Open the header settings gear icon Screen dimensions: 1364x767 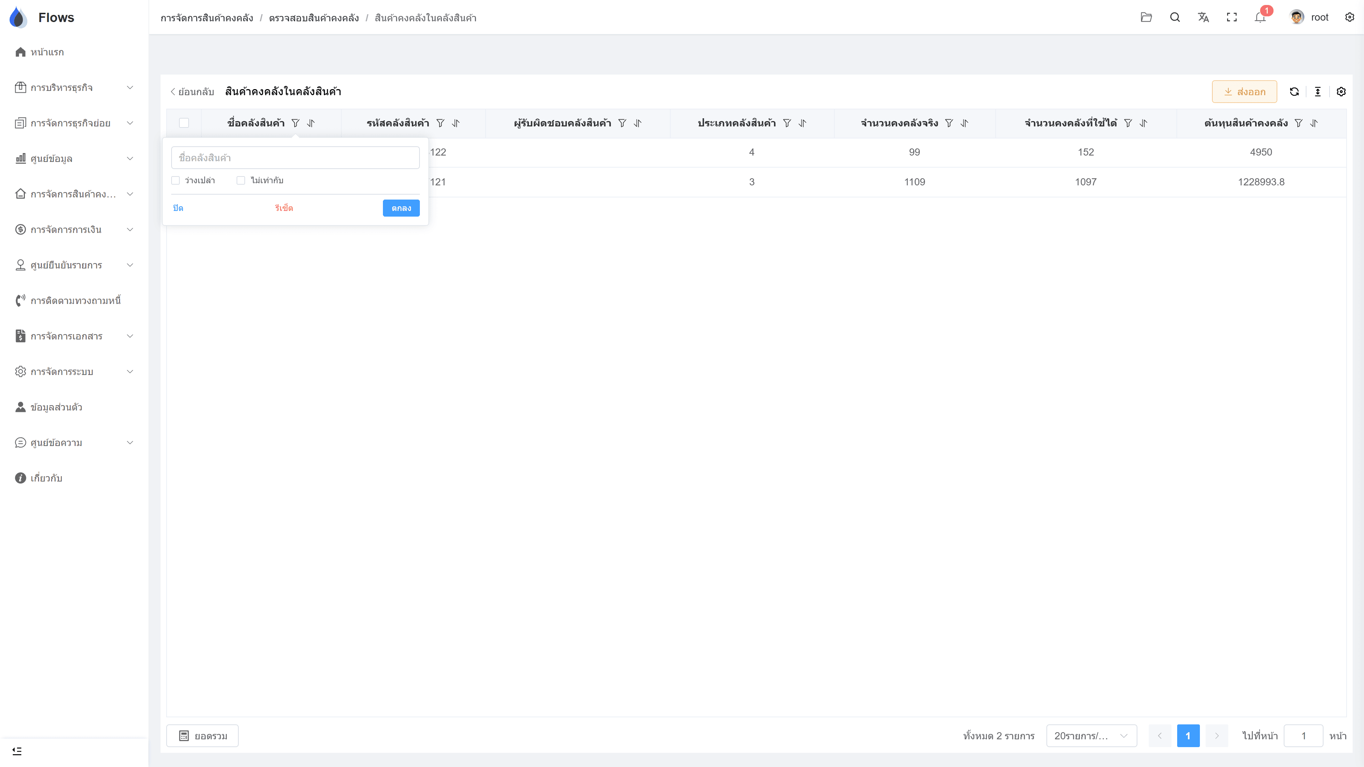[1350, 17]
